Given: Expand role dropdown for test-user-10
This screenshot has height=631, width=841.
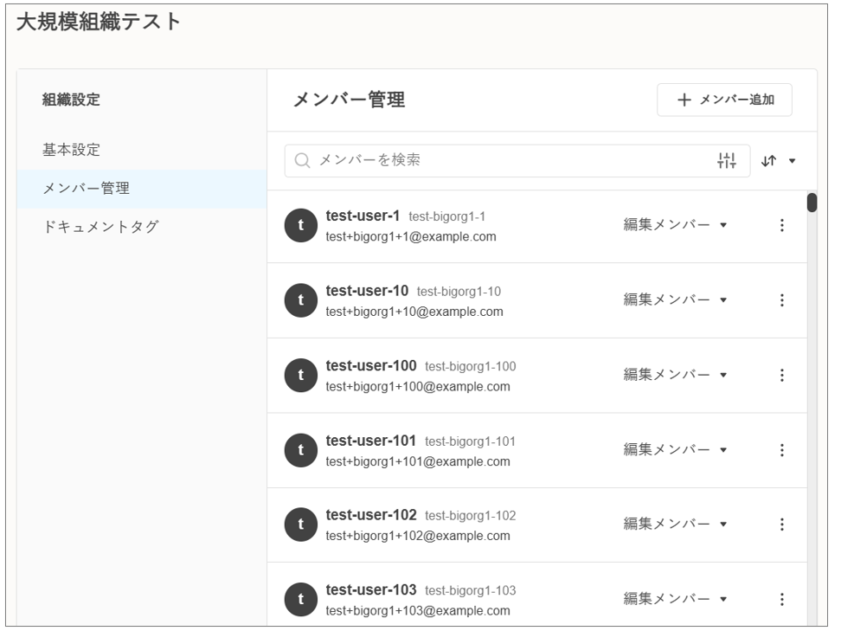Looking at the screenshot, I should [x=675, y=300].
